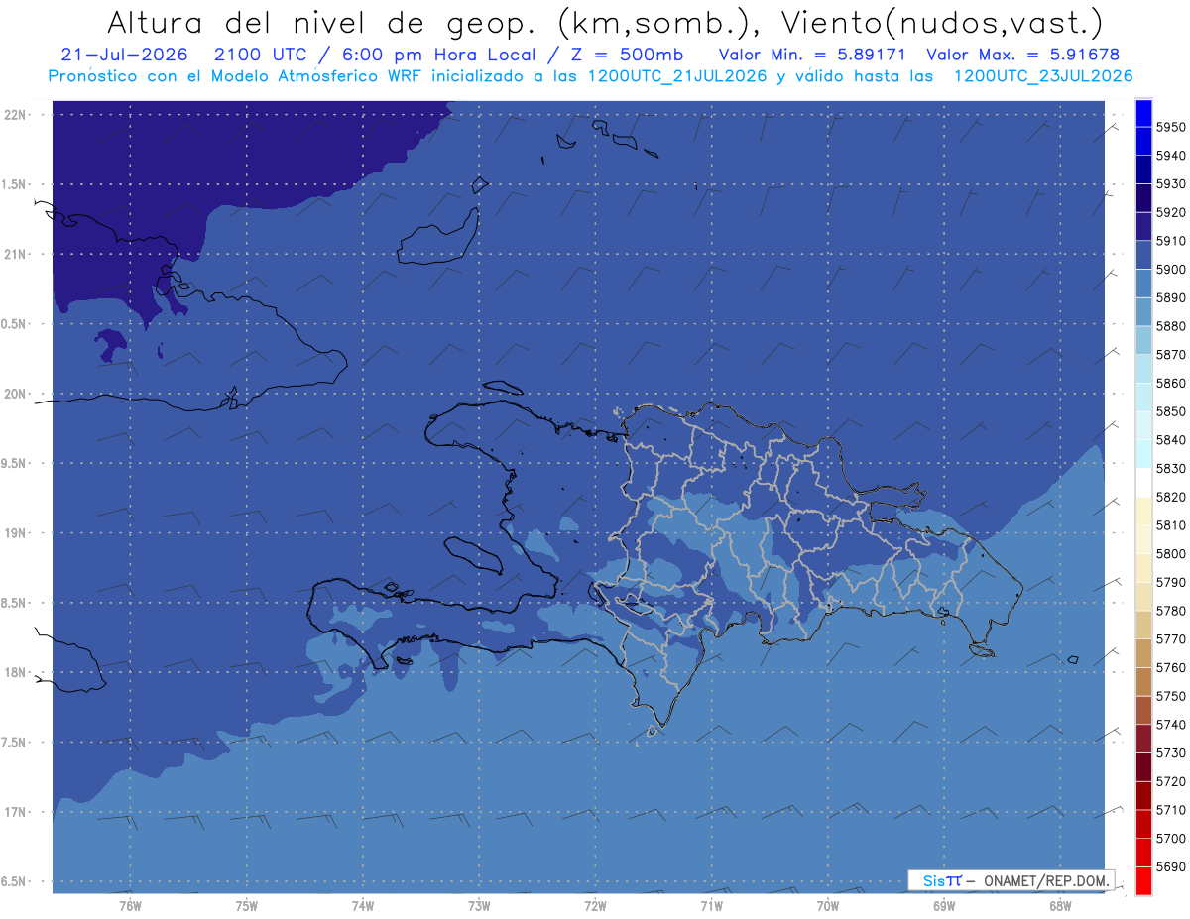
Task: Select the '71W' longitude label
Action: coord(711,906)
